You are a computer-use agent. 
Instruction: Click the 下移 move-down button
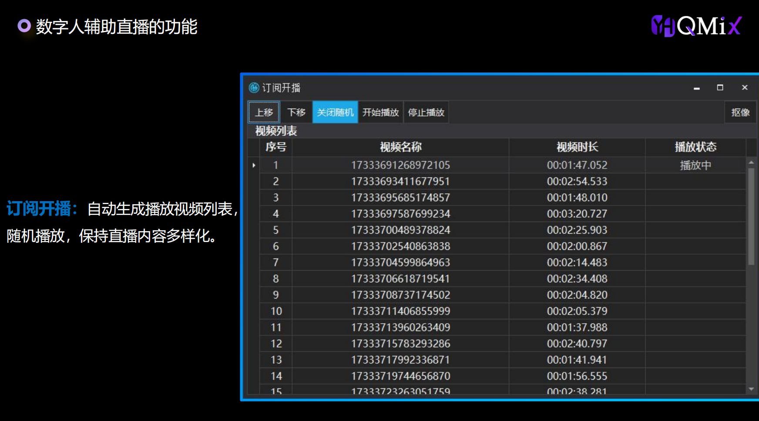[x=296, y=113]
